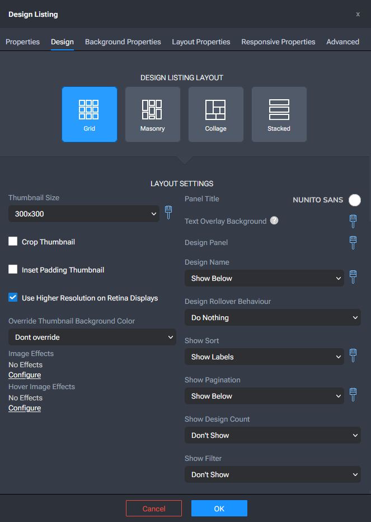Click help icon next to Text Overlay Background
Viewport: 371px width, 522px height.
tap(274, 220)
